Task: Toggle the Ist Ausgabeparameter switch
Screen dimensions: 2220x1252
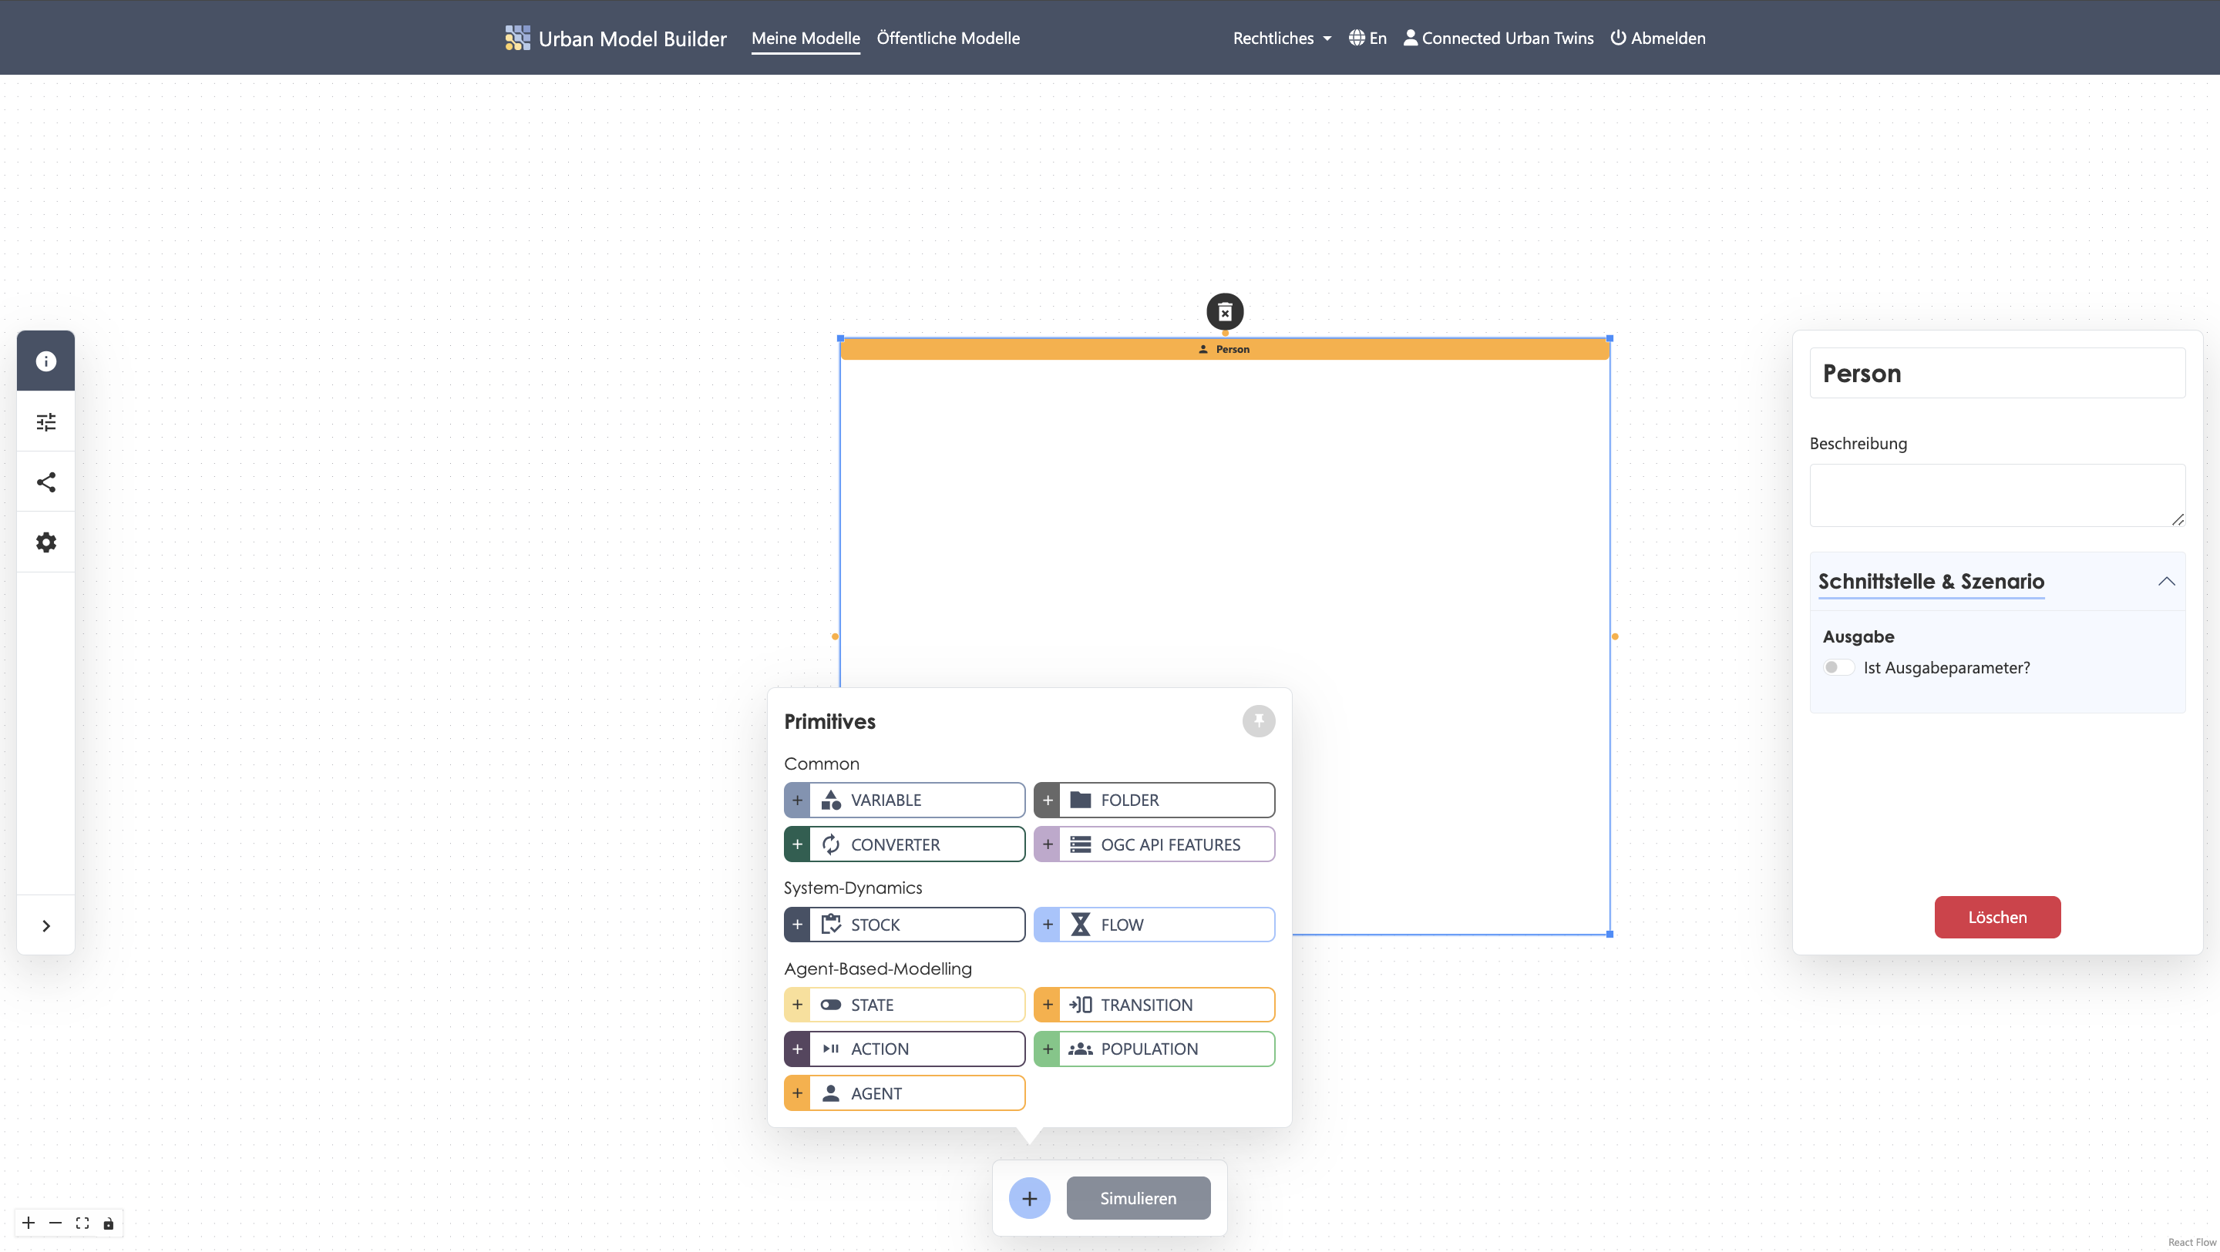Action: pos(1838,668)
